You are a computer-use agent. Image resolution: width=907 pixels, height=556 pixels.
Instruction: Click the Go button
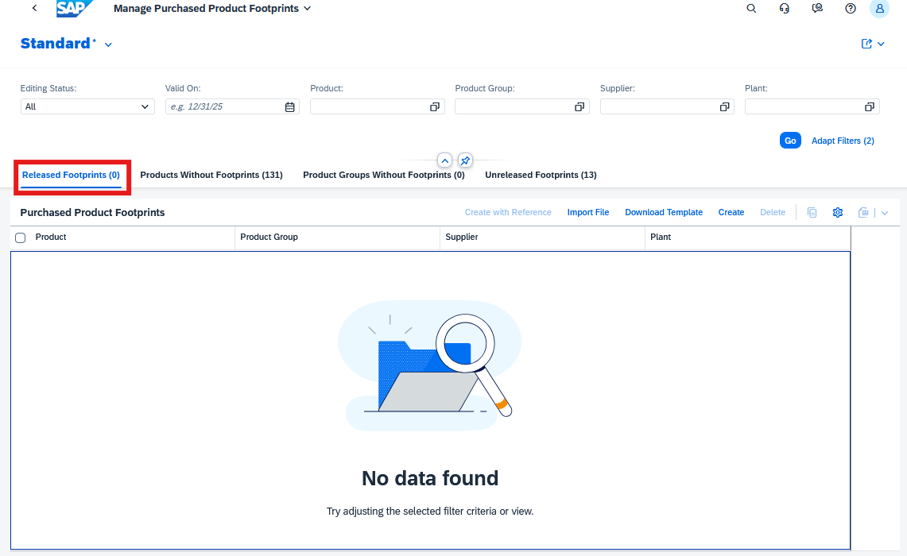point(790,141)
